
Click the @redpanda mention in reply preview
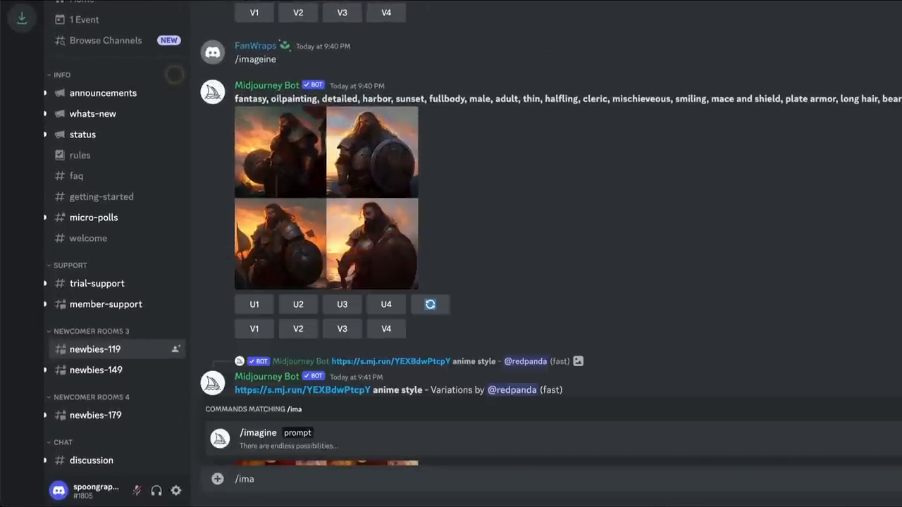tap(525, 361)
